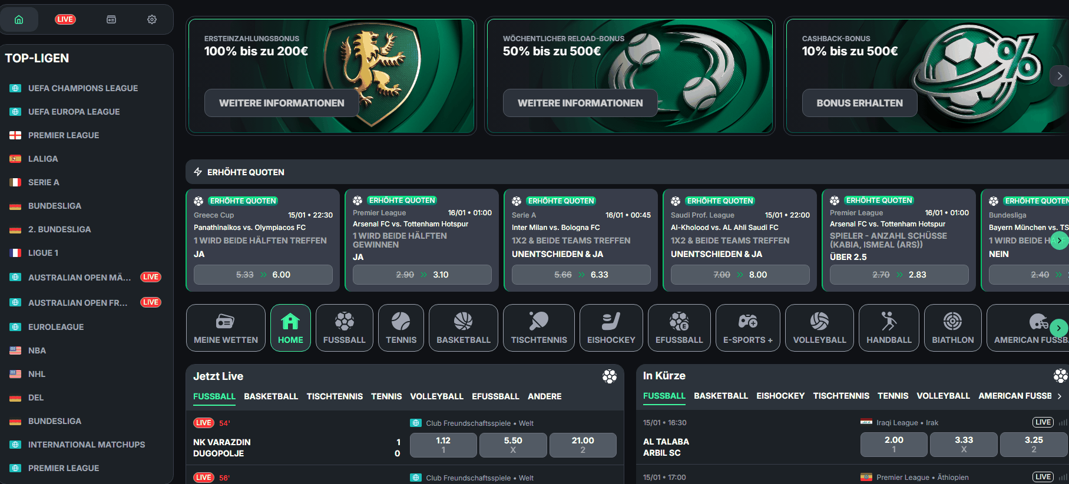Open the home icon in top navigation
The image size is (1069, 484).
(19, 19)
